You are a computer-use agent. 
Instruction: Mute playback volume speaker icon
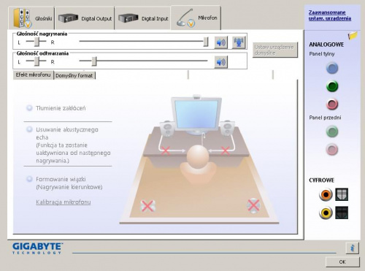pos(221,62)
